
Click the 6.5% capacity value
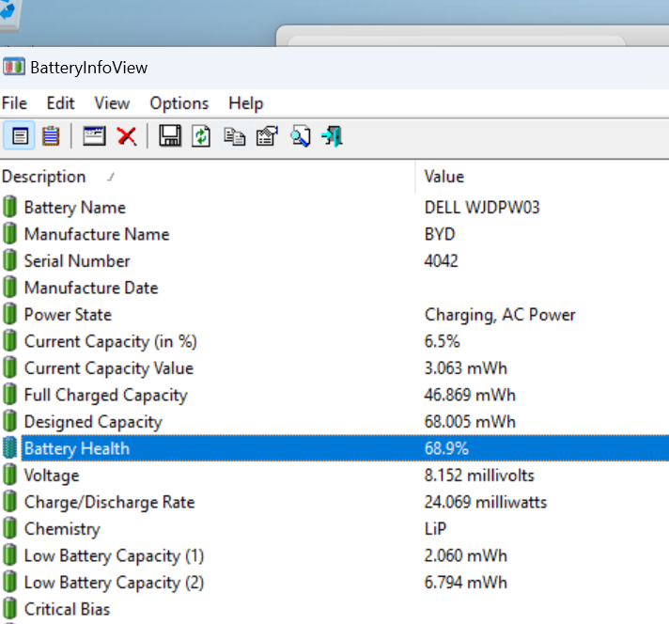click(442, 341)
